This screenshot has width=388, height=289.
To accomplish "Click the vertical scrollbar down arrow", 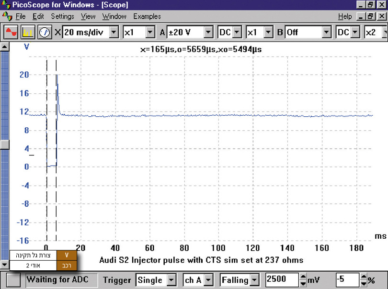I will pos(4,264).
